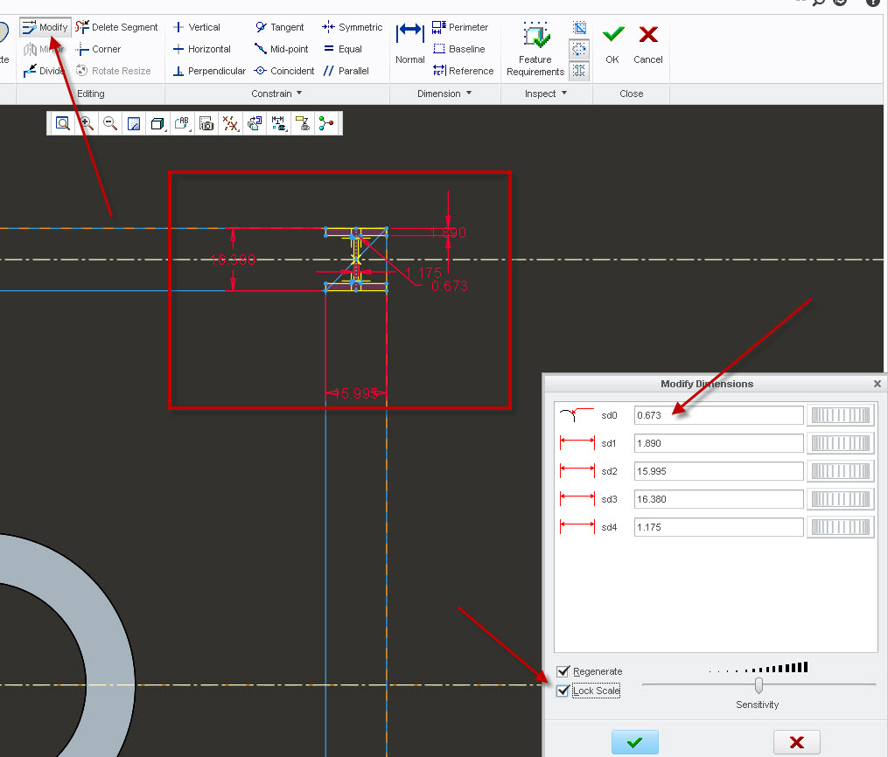Select the 15.995 dimension in the sketch
Viewport: 888px width, 757px height.
(x=356, y=393)
